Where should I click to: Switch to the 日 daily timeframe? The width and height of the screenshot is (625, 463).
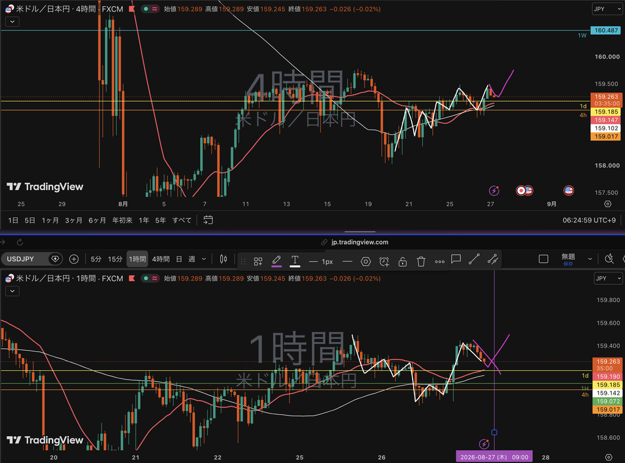179,259
